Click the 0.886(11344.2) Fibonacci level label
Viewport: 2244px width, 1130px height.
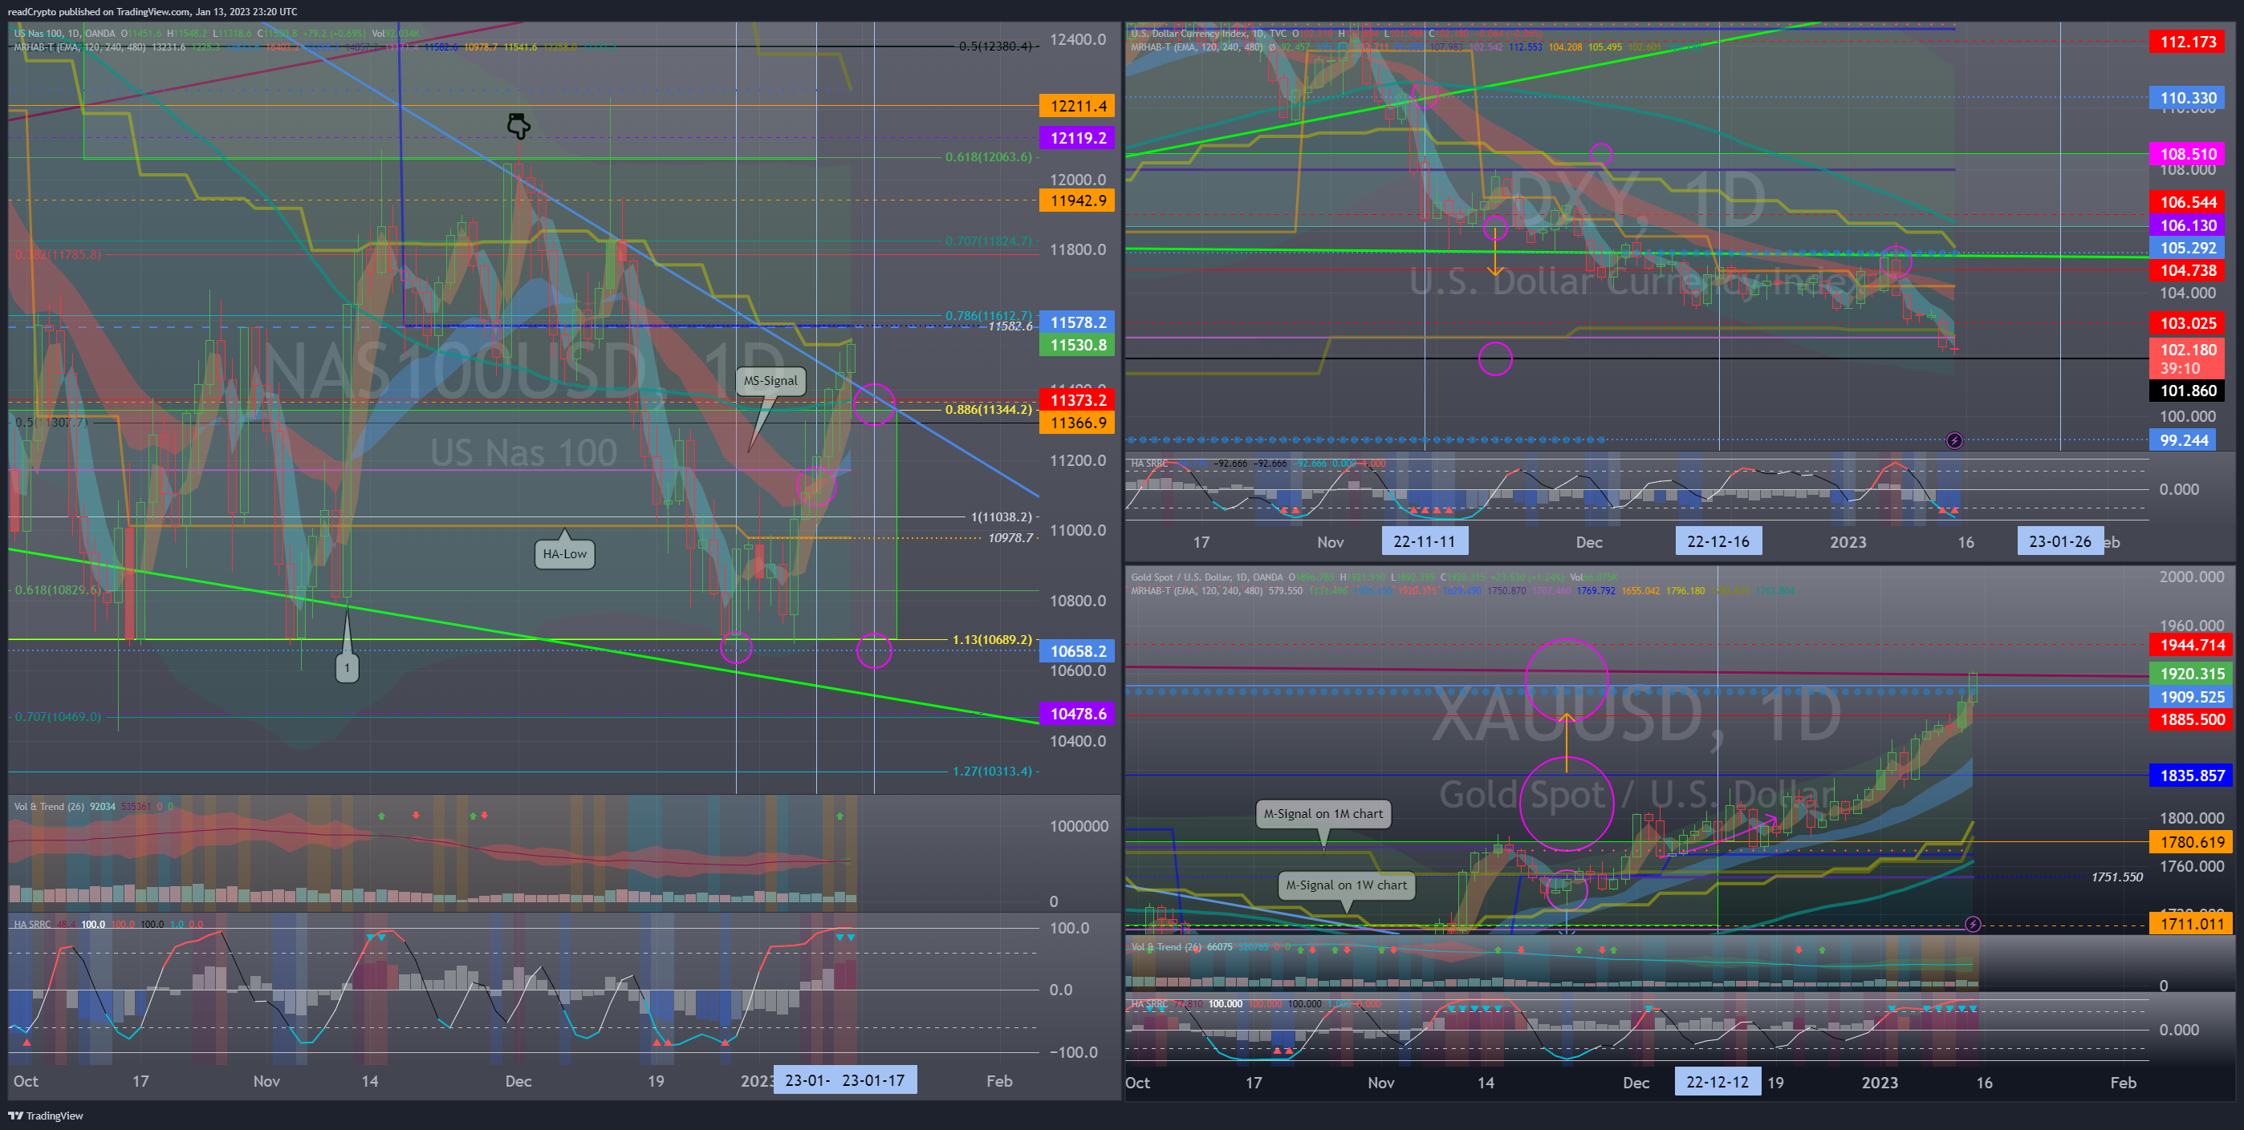pos(989,409)
